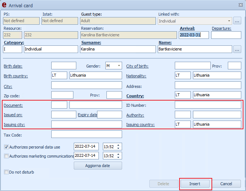Increase the marketing communications time
Image resolution: width=246 pixels, height=191 pixels.
pyautogui.click(x=118, y=154)
